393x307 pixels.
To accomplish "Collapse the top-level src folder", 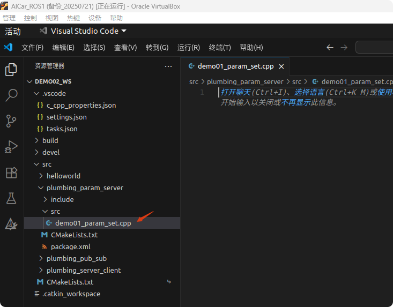I will [36, 164].
